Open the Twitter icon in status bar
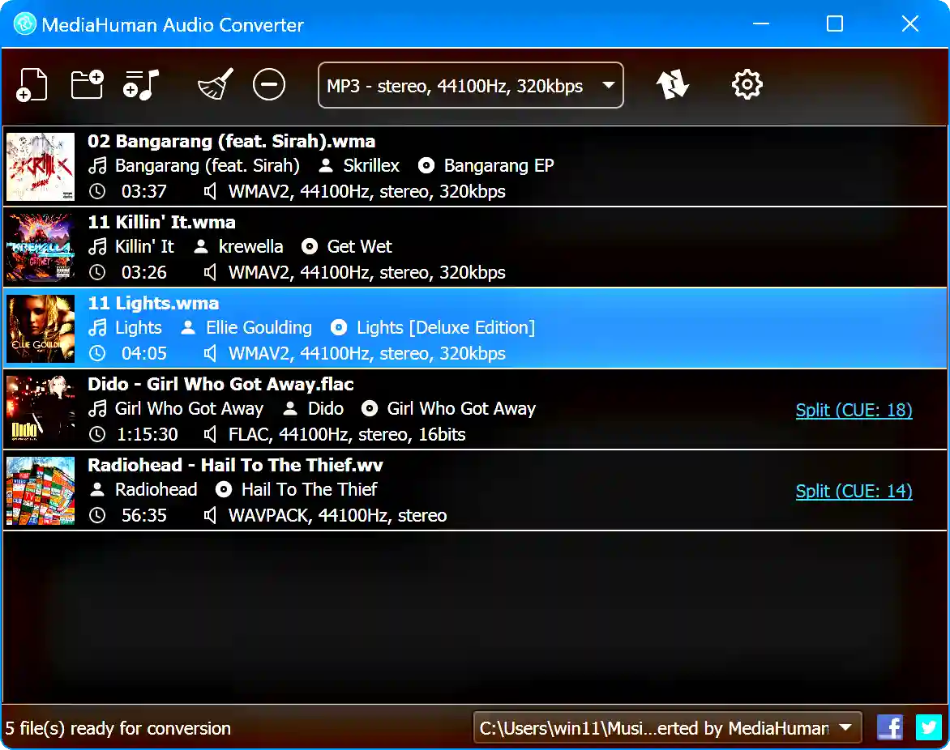Viewport: 950px width, 750px height. click(x=928, y=727)
